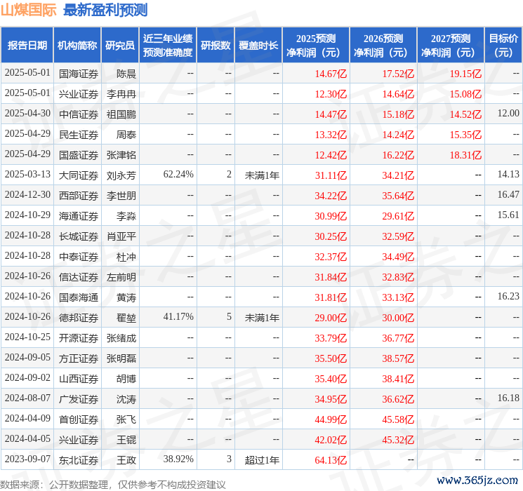
Task: Click the 14.67亿 profit value
Action: (x=331, y=74)
